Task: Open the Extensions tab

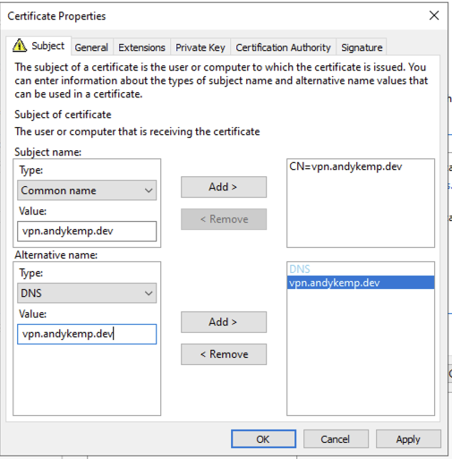Action: 141,47
